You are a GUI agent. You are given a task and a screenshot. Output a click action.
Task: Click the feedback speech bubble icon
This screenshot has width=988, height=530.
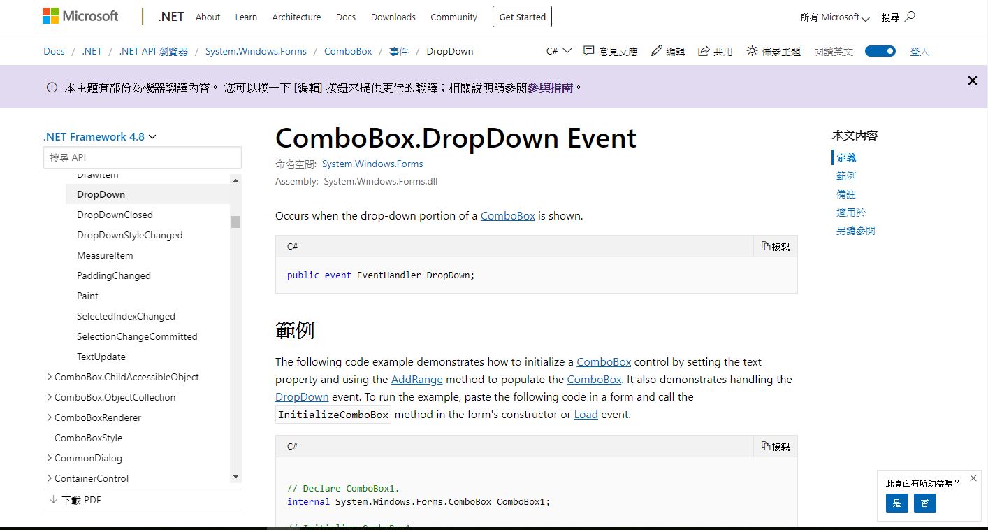click(589, 51)
